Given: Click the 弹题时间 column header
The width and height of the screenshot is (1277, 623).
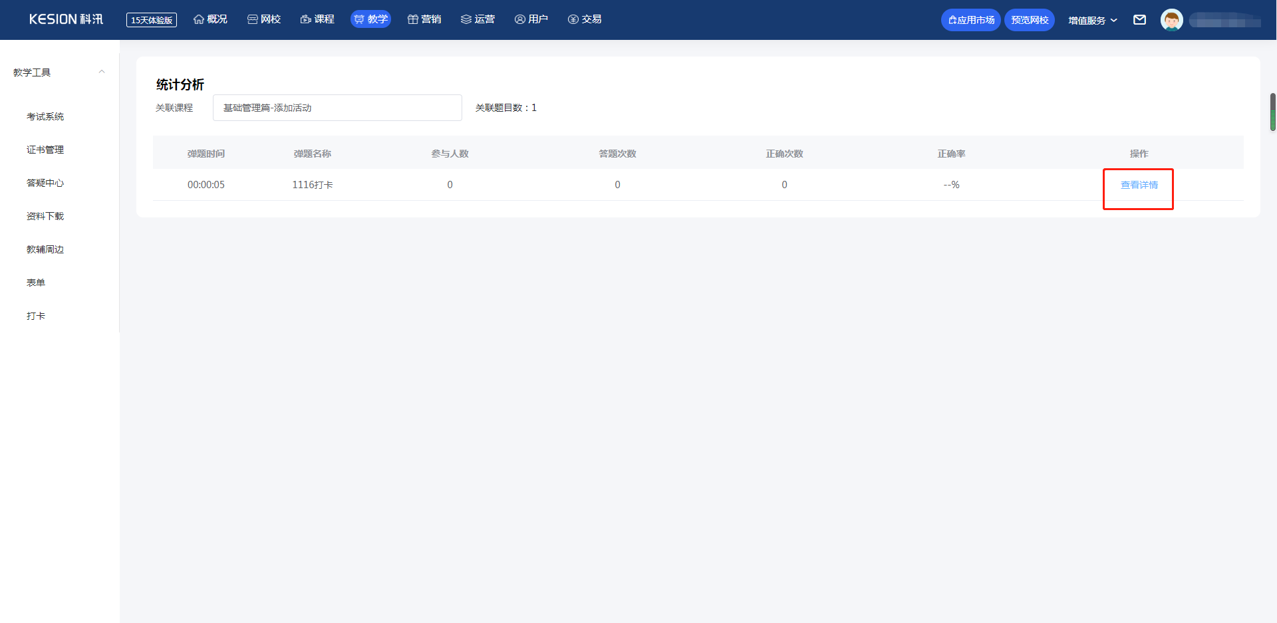Looking at the screenshot, I should (x=206, y=154).
